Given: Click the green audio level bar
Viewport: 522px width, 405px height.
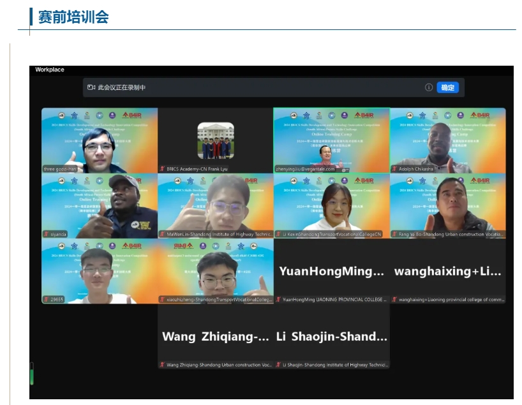Looking at the screenshot, I should pos(32,374).
